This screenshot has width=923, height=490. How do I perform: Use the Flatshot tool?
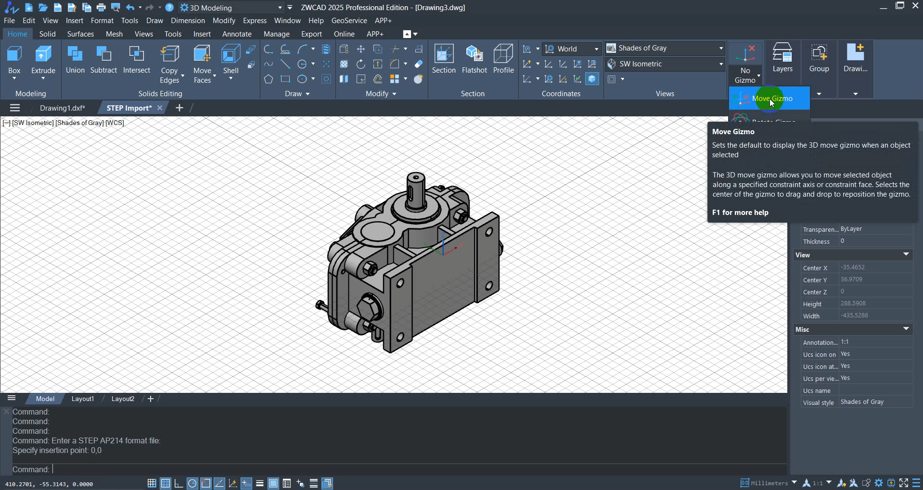tap(474, 60)
